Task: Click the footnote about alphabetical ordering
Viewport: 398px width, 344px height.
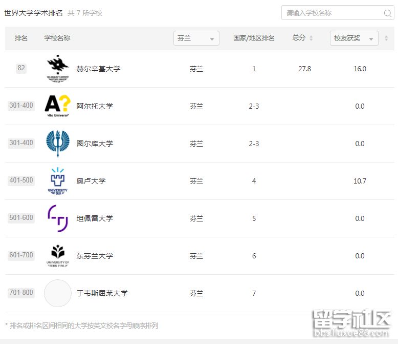Action: (x=82, y=326)
